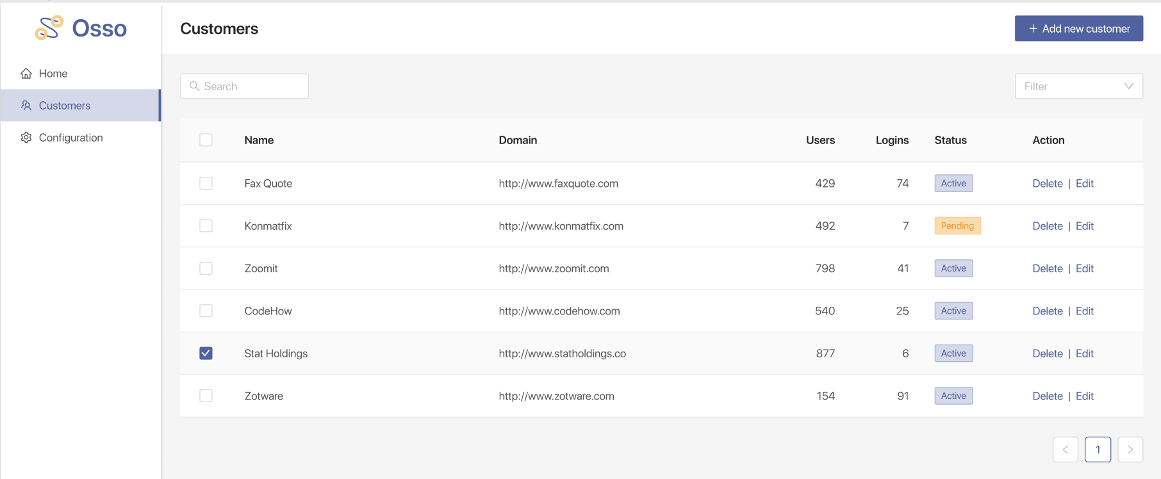The image size is (1161, 479).
Task: Open the Filter dropdown
Action: click(1078, 86)
